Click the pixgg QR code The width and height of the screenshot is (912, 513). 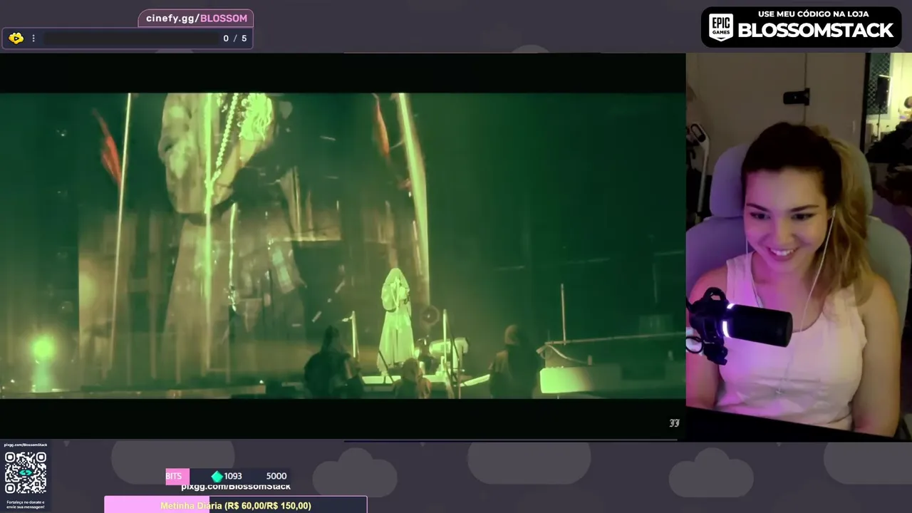[26, 473]
